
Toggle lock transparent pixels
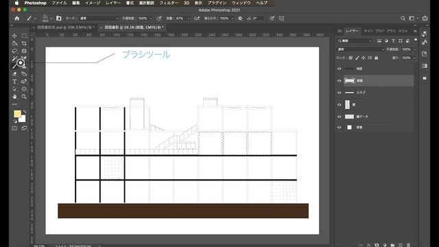(351, 58)
